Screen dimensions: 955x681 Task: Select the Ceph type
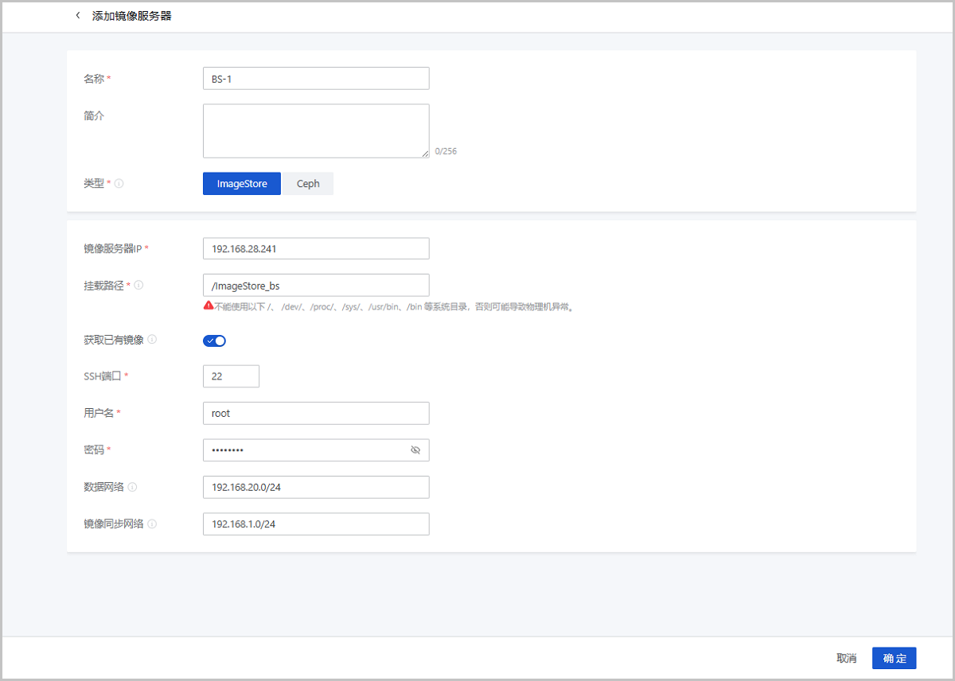(308, 184)
